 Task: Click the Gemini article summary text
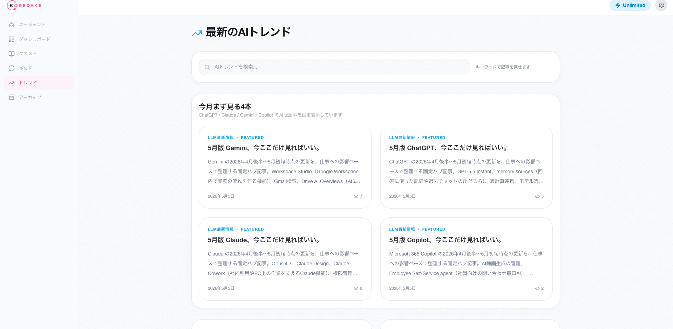coord(285,171)
